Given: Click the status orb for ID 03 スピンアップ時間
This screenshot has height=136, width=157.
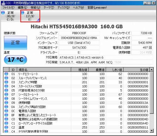Looking at the screenshot, I should coord(6,82).
